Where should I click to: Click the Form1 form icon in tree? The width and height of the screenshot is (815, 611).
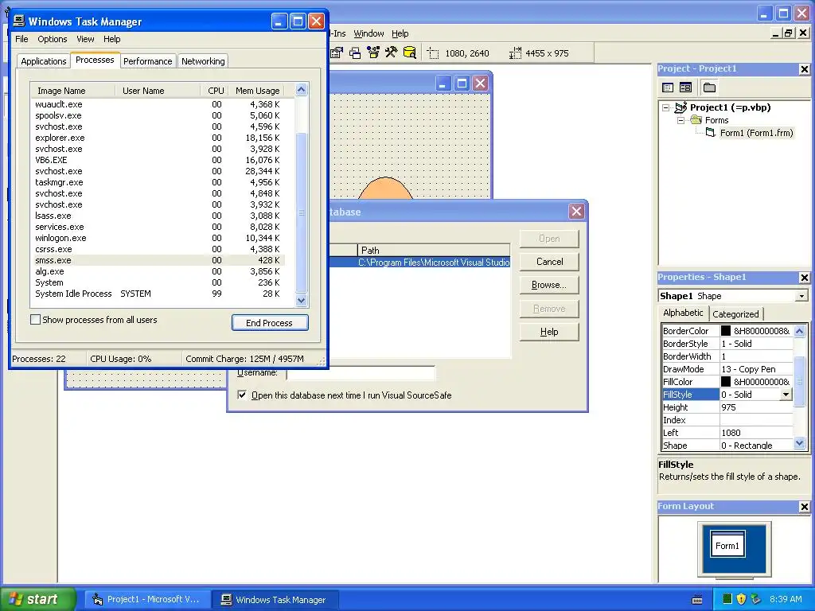point(711,133)
